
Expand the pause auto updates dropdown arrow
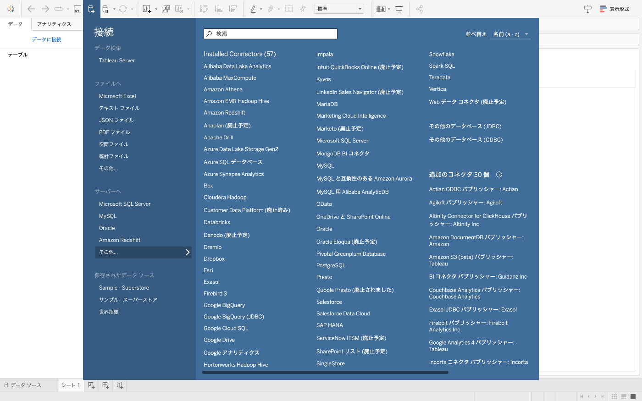[x=114, y=9]
